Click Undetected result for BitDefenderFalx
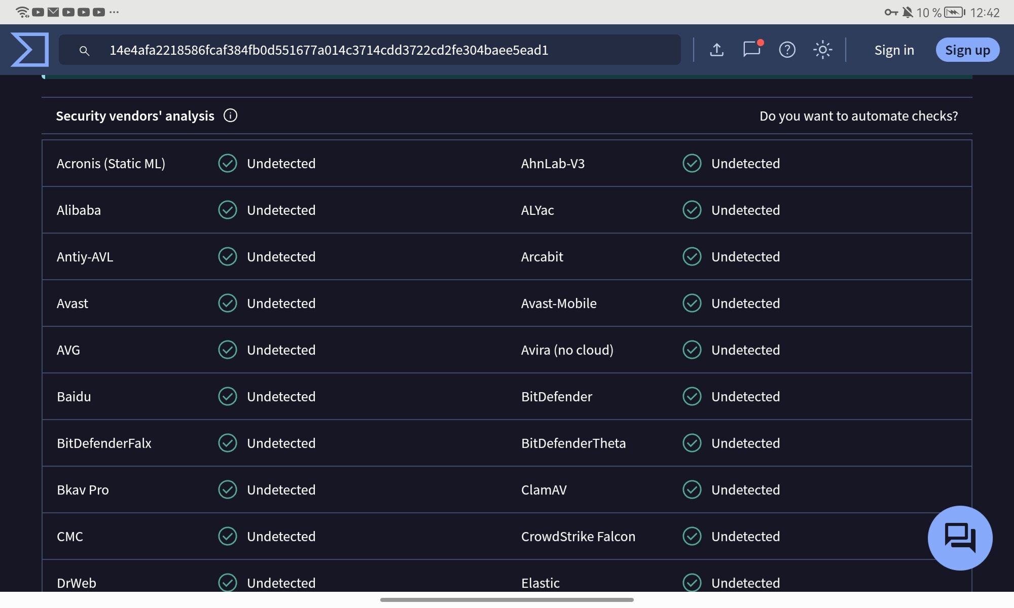 click(281, 443)
